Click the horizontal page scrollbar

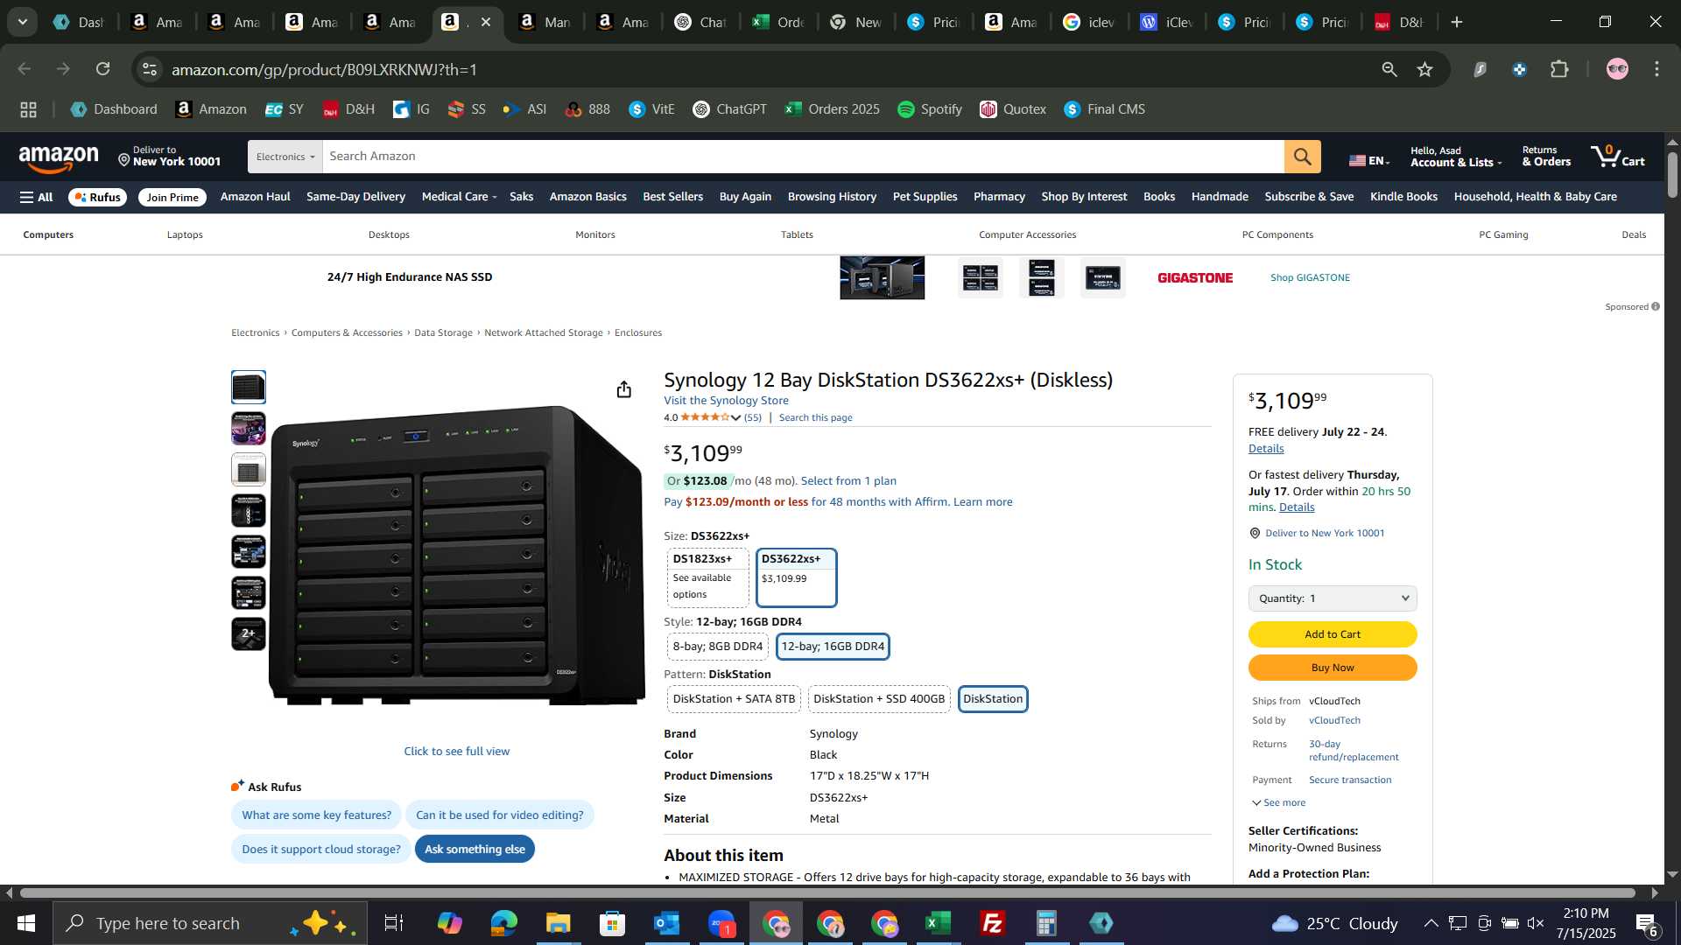(x=827, y=893)
